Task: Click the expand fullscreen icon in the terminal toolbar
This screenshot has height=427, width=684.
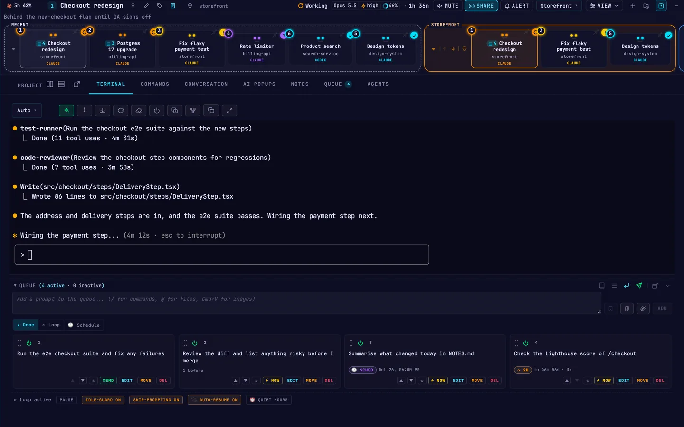Action: pyautogui.click(x=229, y=111)
